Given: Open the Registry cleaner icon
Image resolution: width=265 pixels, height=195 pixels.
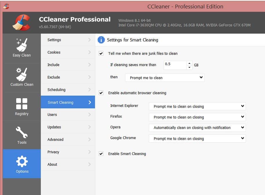Looking at the screenshot, I should 21,103.
